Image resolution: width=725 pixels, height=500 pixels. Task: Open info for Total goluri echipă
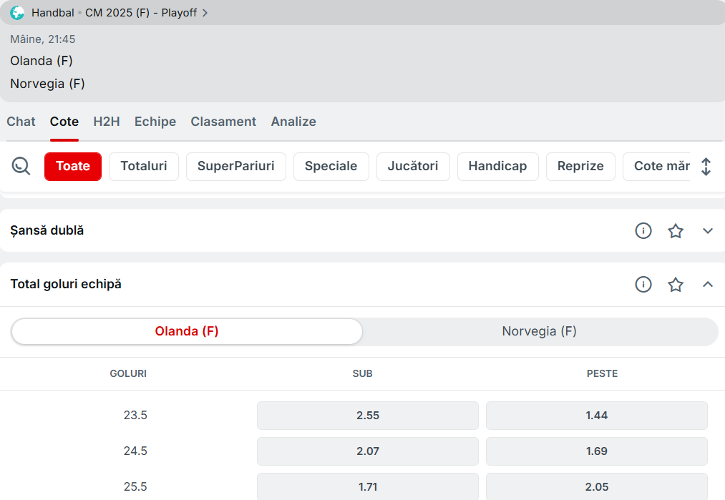pos(643,285)
